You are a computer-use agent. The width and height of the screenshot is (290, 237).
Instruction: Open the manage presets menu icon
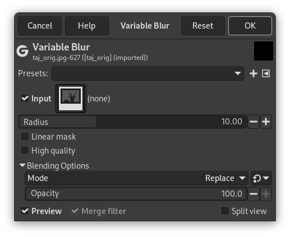[266, 73]
